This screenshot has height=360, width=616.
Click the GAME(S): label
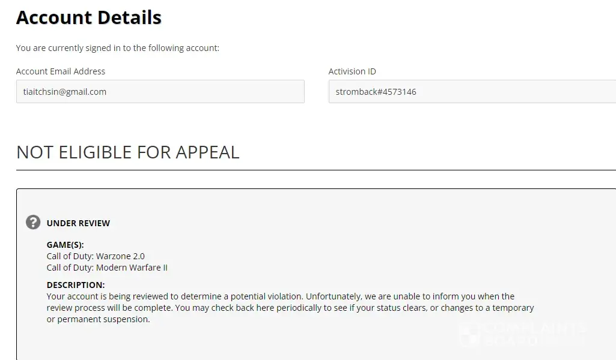click(66, 245)
